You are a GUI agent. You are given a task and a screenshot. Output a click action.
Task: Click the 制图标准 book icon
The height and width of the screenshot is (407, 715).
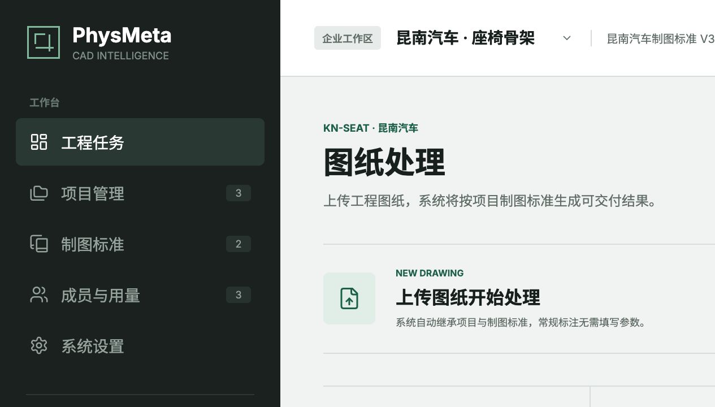39,244
